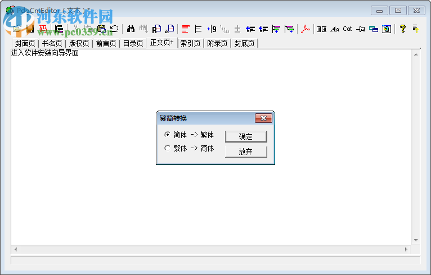Screen dimensions: 431x275
Task: Click the Cat toolbar button
Action: tap(347, 29)
